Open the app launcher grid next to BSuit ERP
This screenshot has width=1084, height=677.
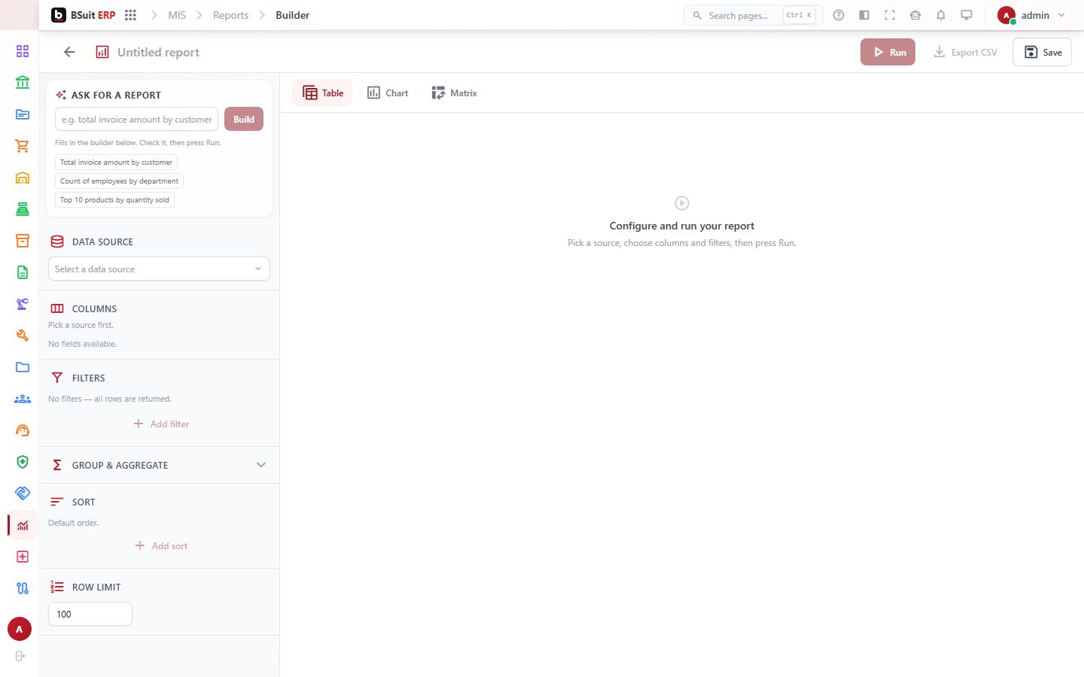(x=130, y=15)
